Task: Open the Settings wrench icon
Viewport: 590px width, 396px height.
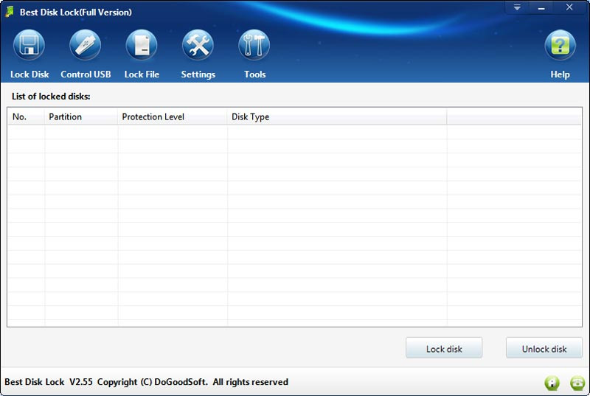Action: [x=198, y=45]
